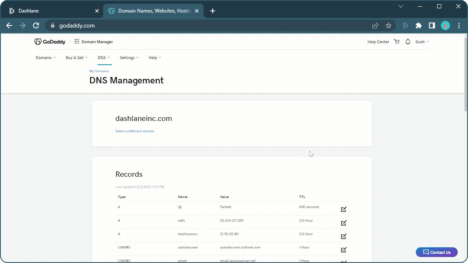Select the 52.234.211.229 value
The width and height of the screenshot is (468, 263).
click(231, 221)
